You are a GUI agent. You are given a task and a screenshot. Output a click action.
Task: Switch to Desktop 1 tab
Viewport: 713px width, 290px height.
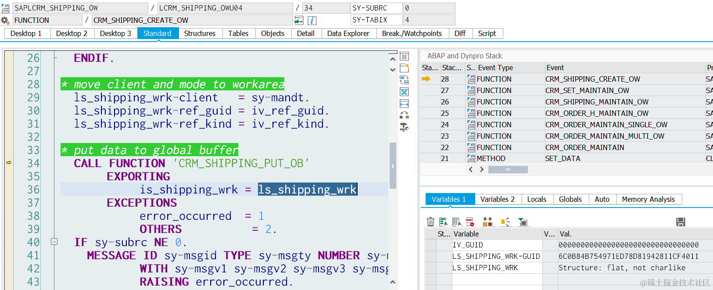coord(26,33)
